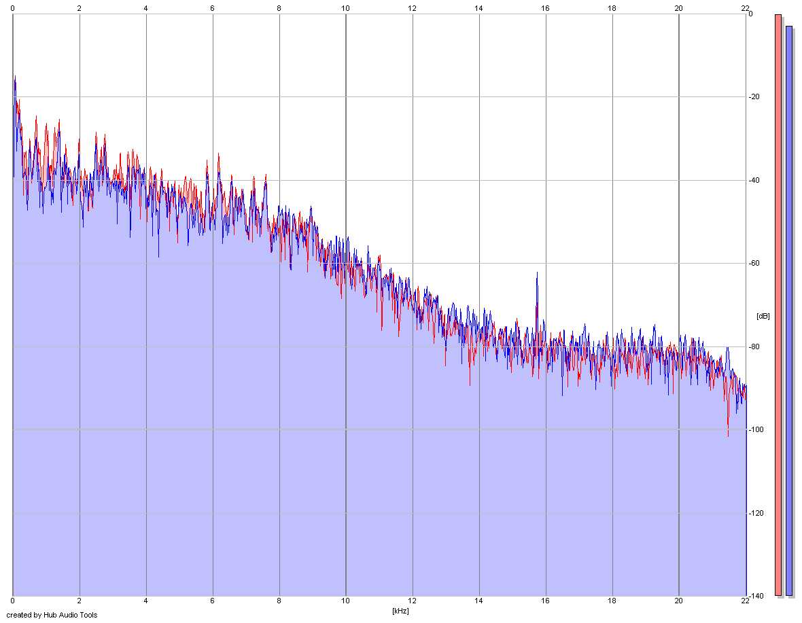Click the [kHz] unit label
Viewport: 802px width, 623px height.
[400, 611]
